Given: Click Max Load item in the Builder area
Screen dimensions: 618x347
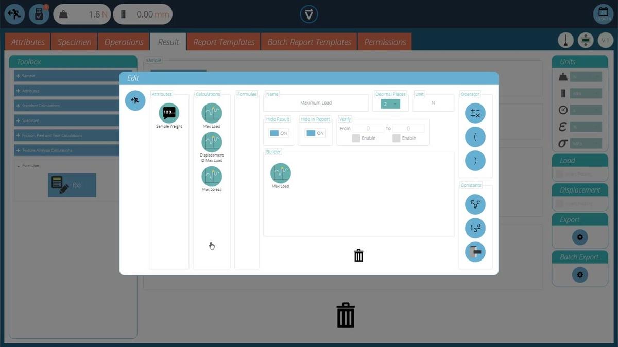Looking at the screenshot, I should click(281, 173).
